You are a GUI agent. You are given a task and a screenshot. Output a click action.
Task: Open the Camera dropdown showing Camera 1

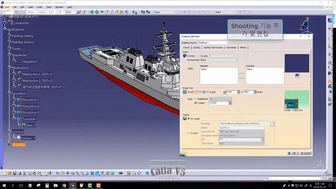click(x=219, y=56)
